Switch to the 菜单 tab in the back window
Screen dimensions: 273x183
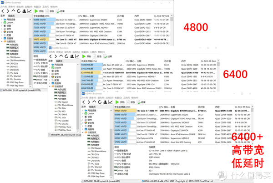coord(2,16)
